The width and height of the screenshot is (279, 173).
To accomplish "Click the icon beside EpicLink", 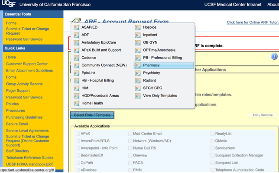I will tap(76, 73).
